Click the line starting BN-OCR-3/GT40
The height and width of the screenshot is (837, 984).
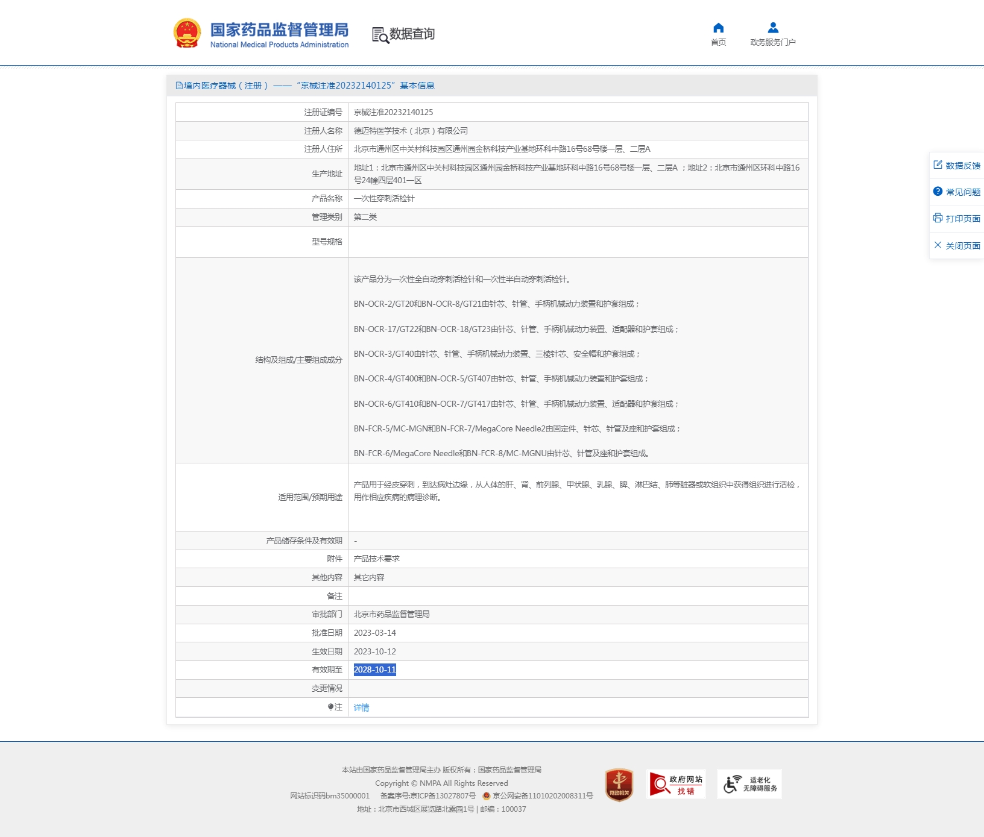(497, 354)
